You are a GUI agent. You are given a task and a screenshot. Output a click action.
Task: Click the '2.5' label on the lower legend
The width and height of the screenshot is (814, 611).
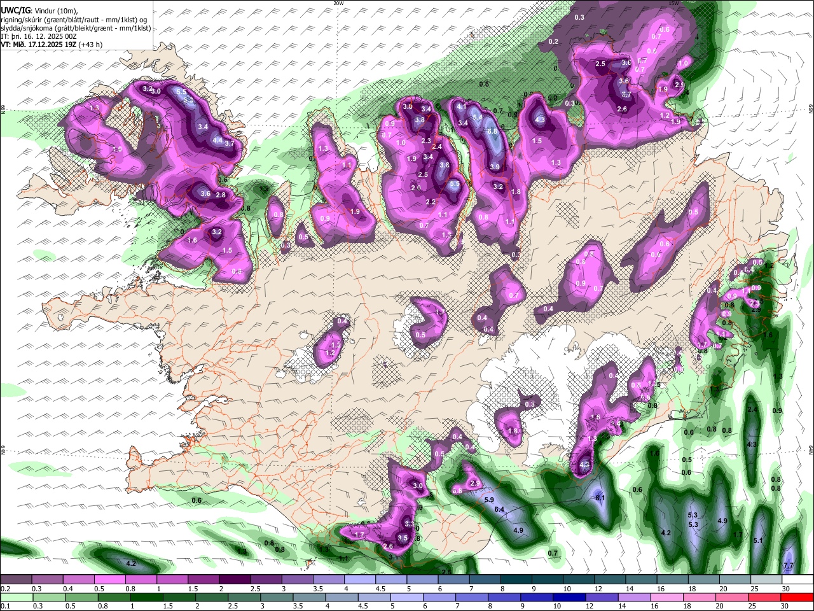[233, 606]
